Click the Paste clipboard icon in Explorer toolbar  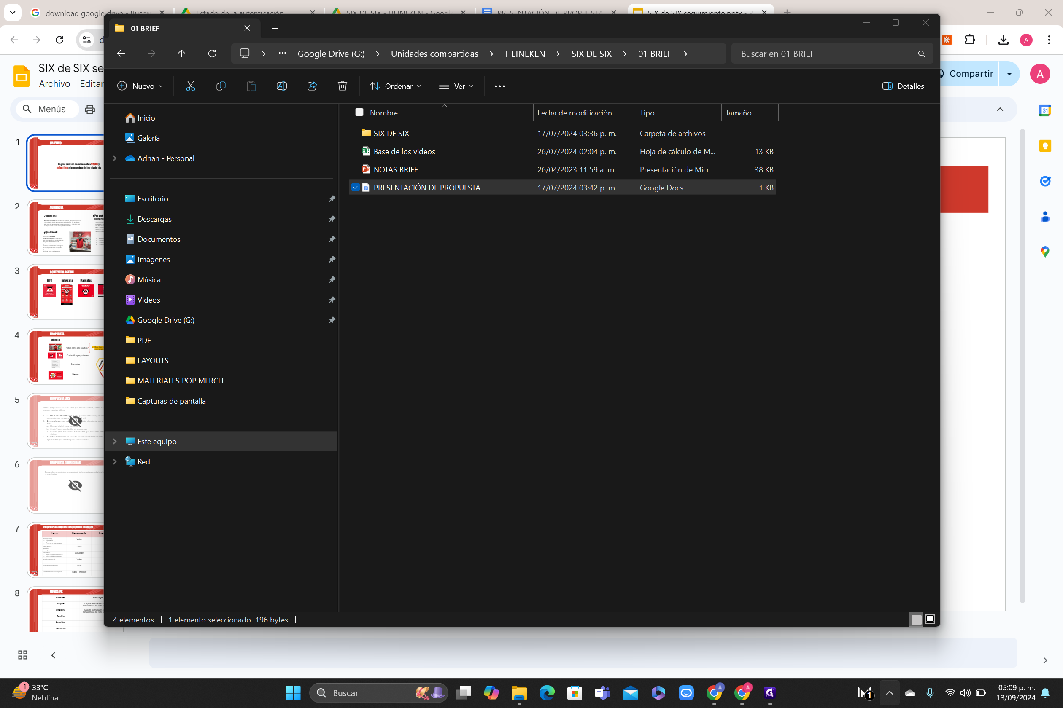click(x=251, y=86)
